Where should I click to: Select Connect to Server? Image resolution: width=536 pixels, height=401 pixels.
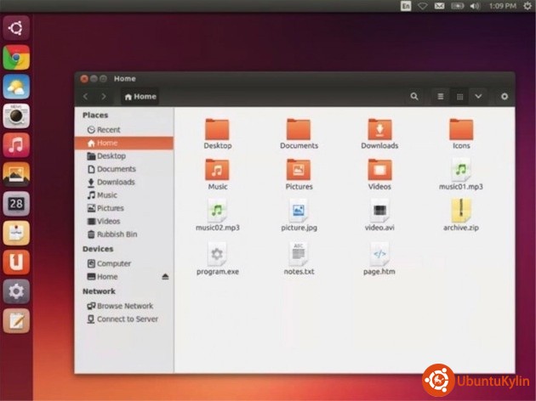point(127,319)
